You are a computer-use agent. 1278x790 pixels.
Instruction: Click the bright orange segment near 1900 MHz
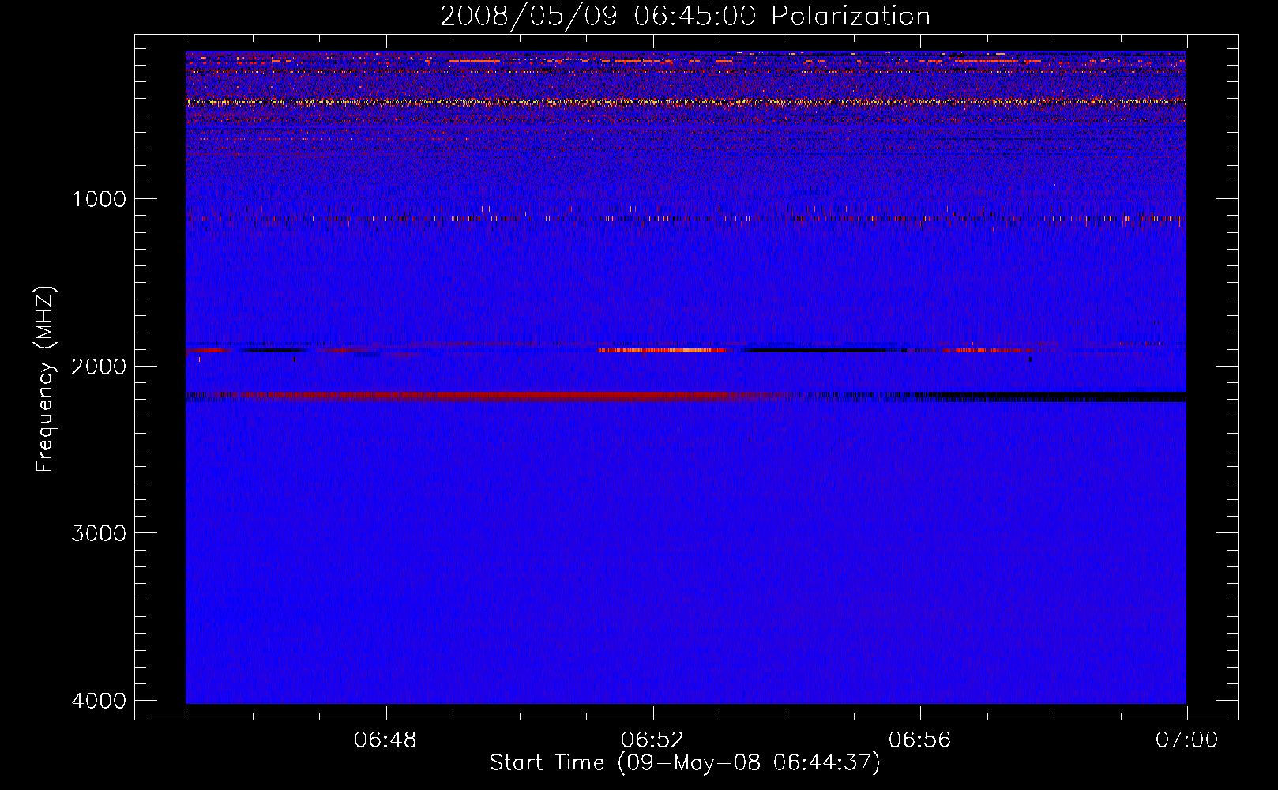tap(662, 350)
